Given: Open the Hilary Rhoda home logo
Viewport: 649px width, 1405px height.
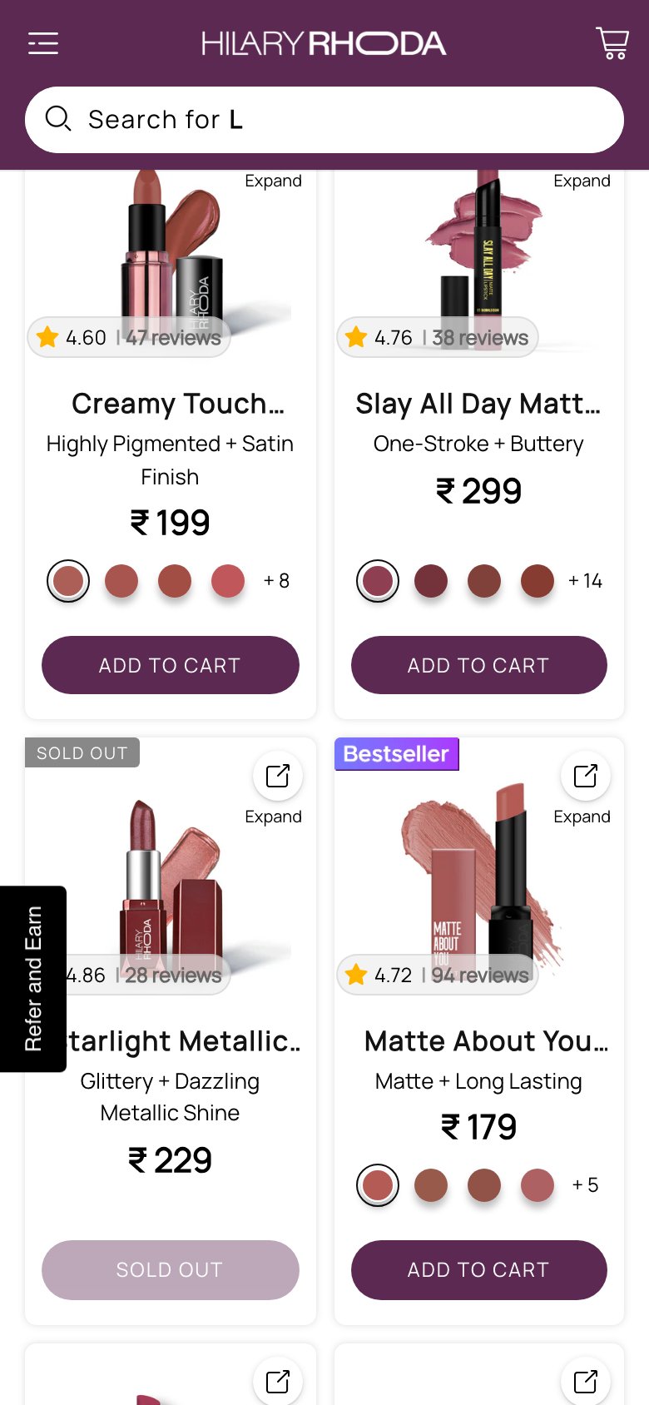Looking at the screenshot, I should coord(324,43).
